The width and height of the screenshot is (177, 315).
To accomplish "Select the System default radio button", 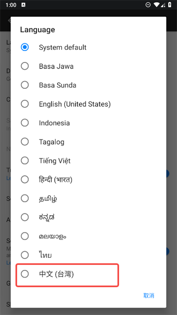I will [x=25, y=47].
